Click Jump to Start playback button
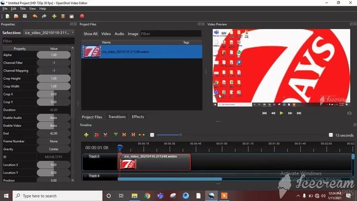Image resolution: width=357 pixels, height=201 pixels. 264,113
